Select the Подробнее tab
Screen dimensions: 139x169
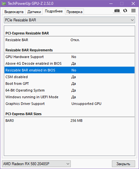(54, 11)
